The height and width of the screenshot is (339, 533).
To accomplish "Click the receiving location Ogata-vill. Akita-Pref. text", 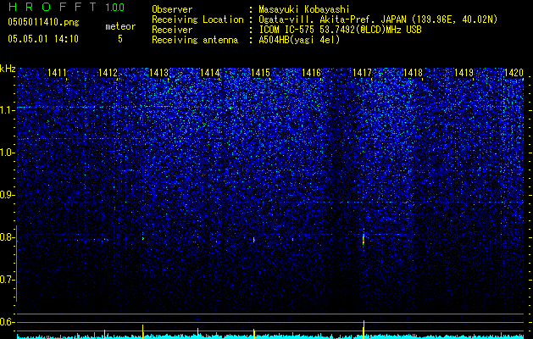I will coord(378,19).
